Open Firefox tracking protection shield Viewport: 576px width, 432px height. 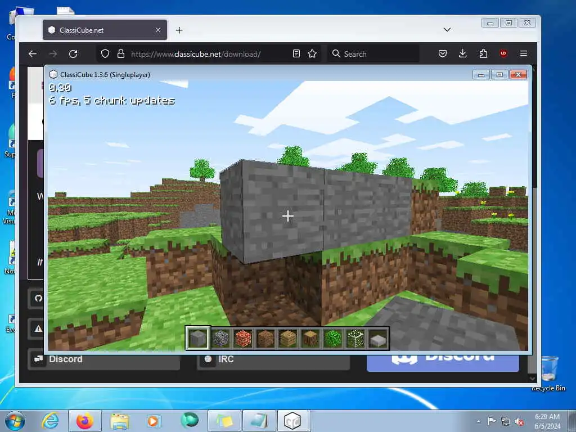(105, 54)
